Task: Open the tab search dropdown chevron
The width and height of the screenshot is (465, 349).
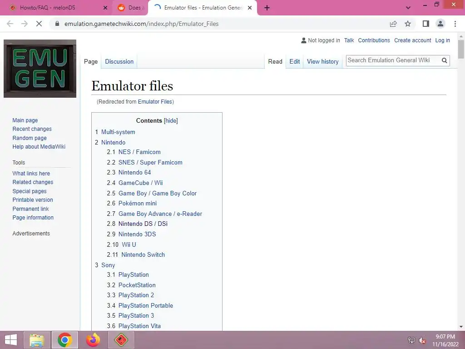Action: (x=408, y=8)
